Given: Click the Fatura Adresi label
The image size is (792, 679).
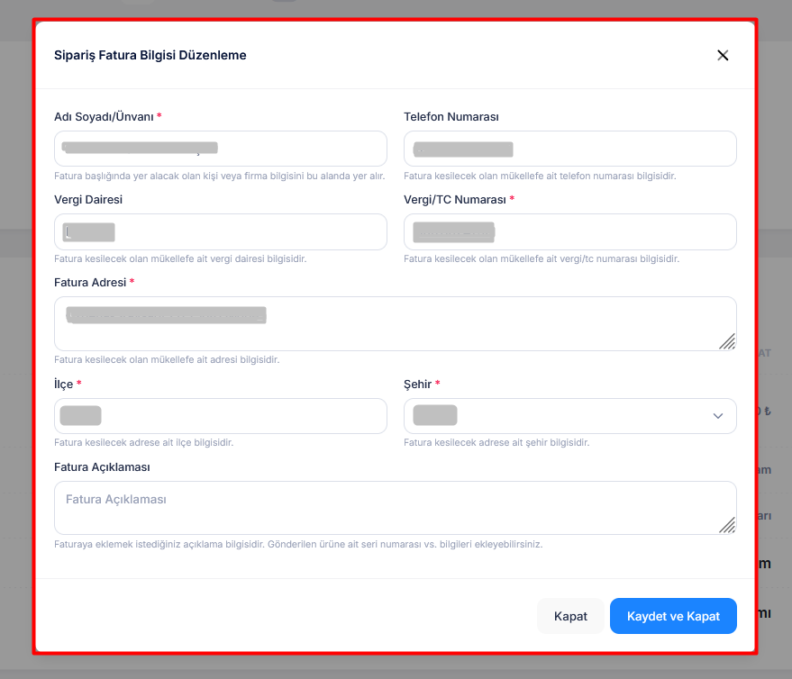Looking at the screenshot, I should pos(90,283).
